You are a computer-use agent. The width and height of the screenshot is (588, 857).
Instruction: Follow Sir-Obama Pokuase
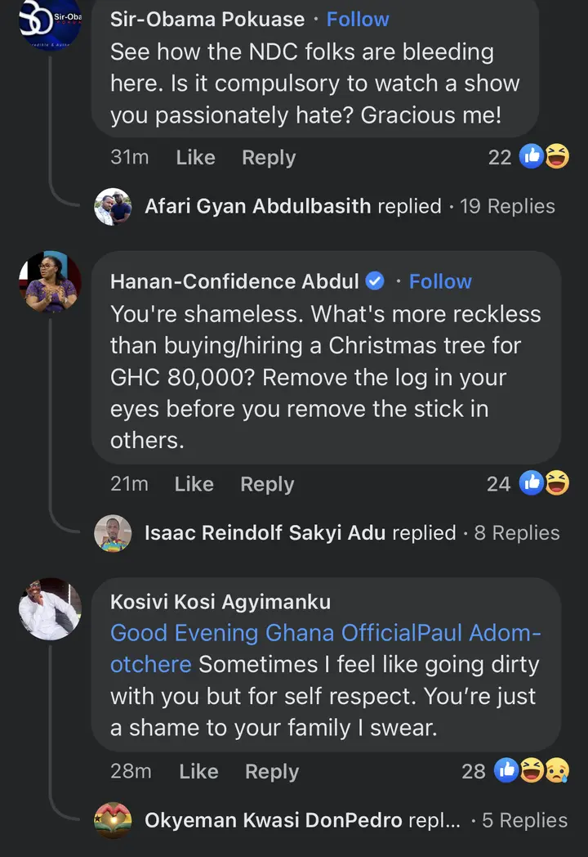pyautogui.click(x=358, y=19)
